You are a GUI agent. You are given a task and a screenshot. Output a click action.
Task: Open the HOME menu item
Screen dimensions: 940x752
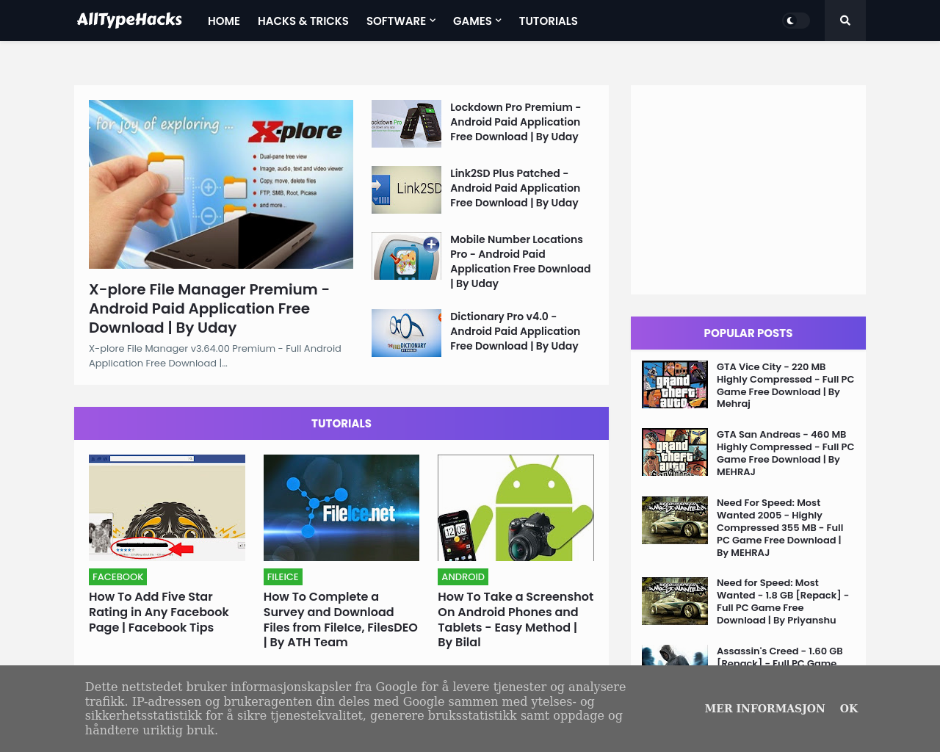pos(224,21)
